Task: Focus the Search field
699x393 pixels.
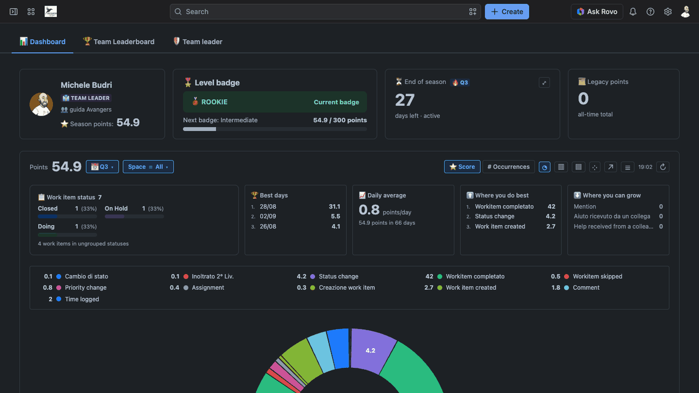Action: pos(325,11)
